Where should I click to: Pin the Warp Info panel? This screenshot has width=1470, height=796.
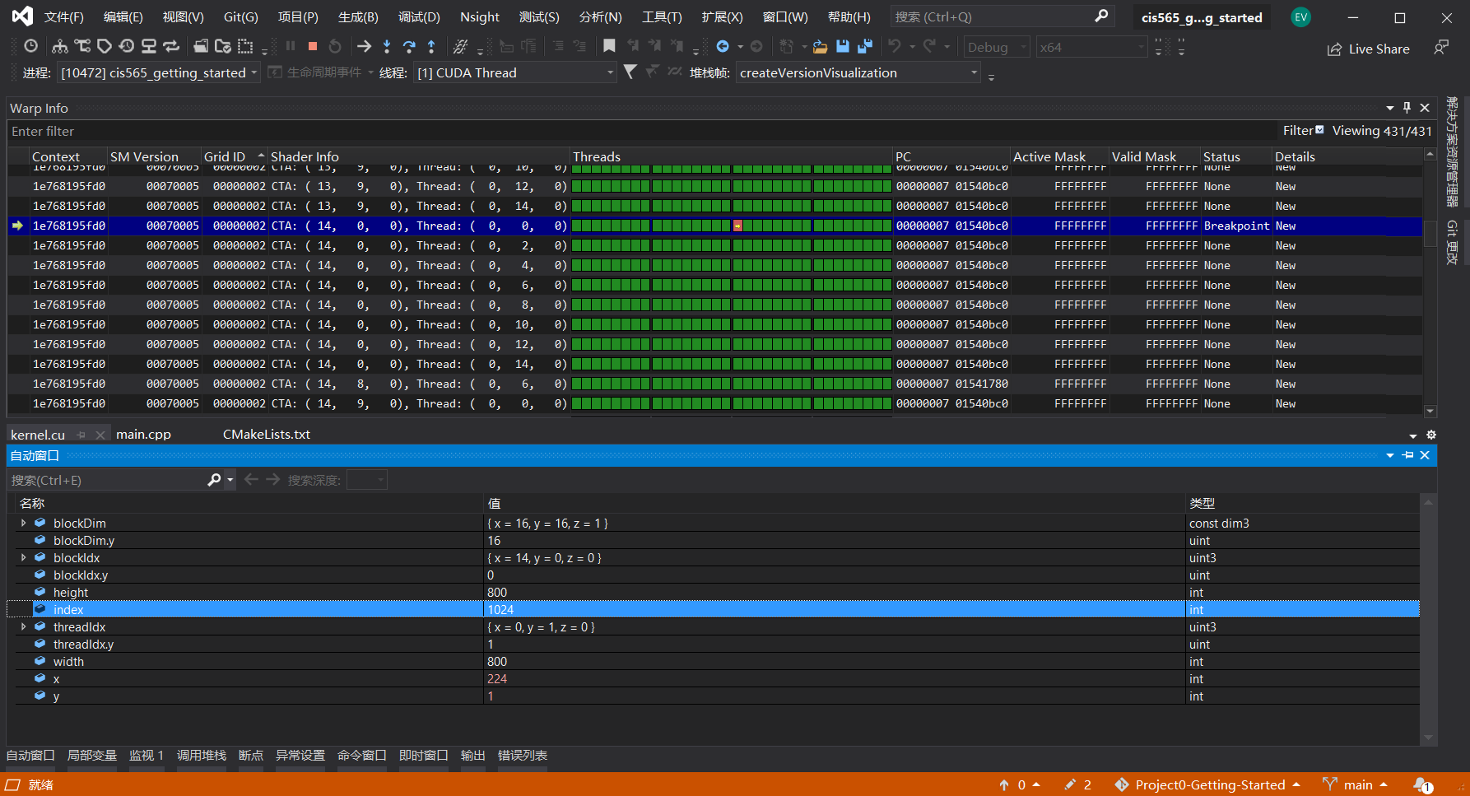tap(1407, 108)
